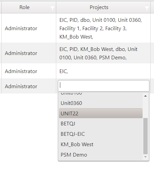The image size is (154, 176).
Task: Focus the Projects search input field
Action: click(103, 86)
